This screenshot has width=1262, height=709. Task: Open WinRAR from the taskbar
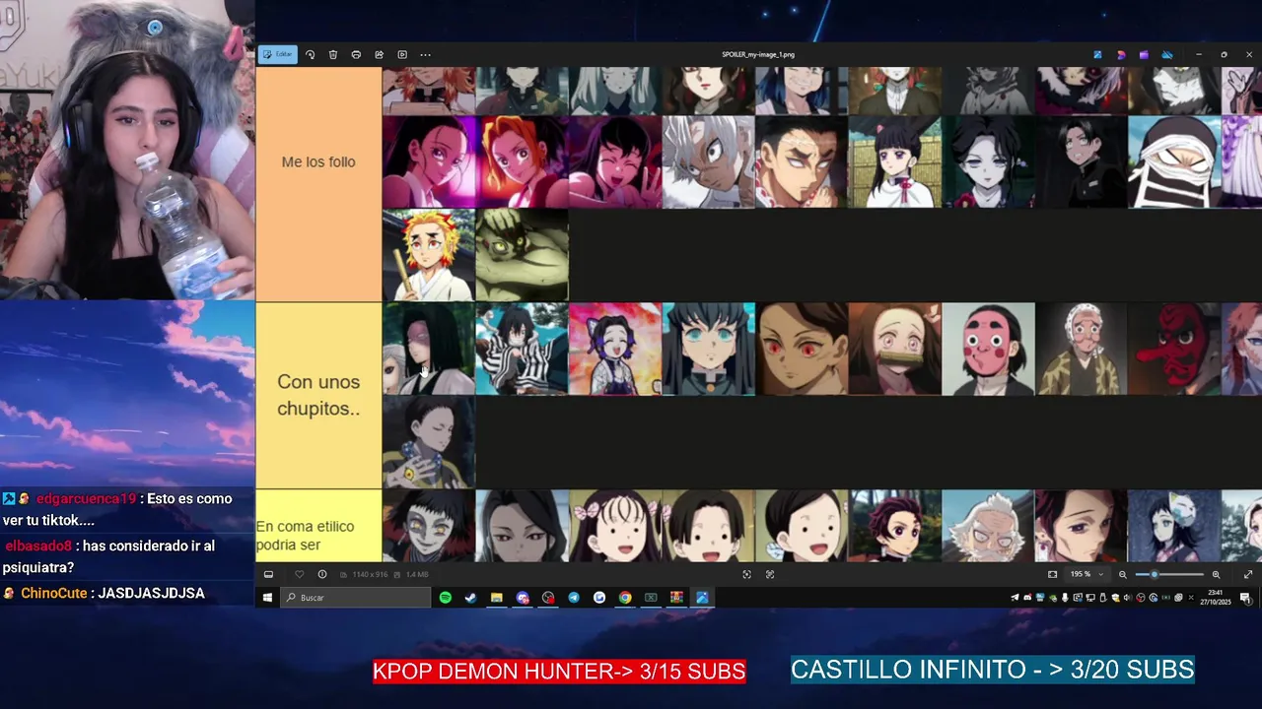[676, 598]
